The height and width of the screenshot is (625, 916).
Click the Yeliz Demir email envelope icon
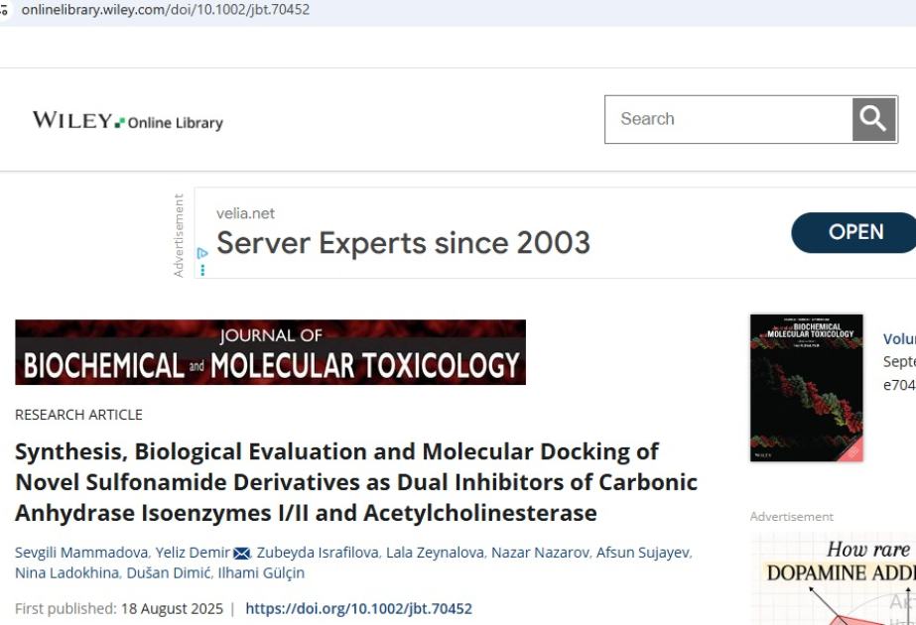click(x=241, y=553)
